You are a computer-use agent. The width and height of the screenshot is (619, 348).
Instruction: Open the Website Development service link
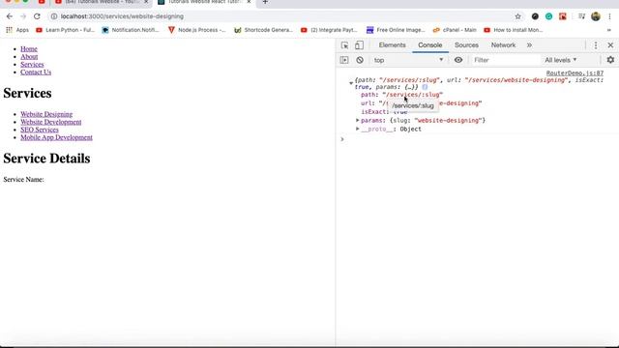[51, 122]
